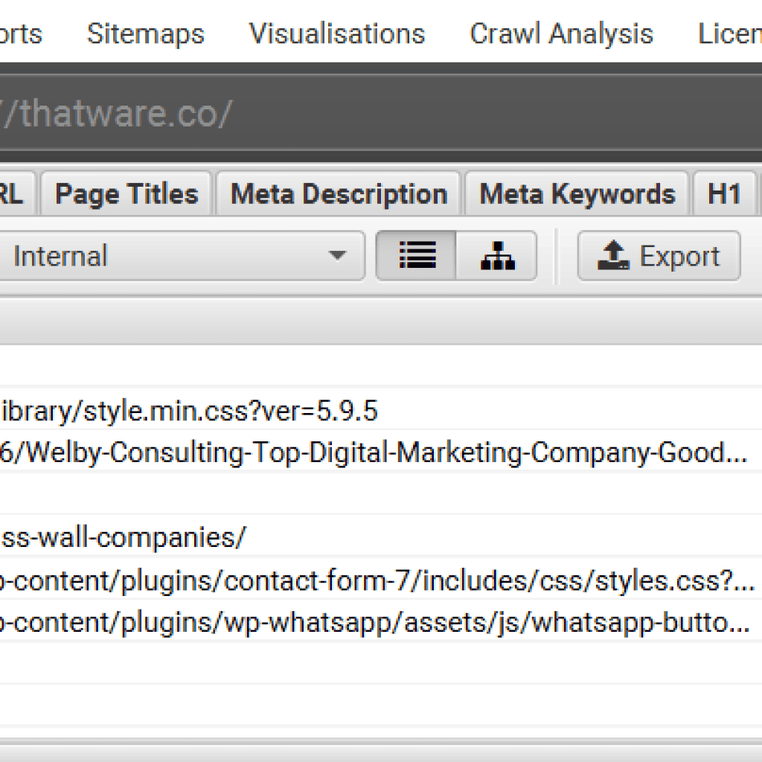The height and width of the screenshot is (762, 762).
Task: Switch to the Meta Keywords tab
Action: click(x=577, y=194)
